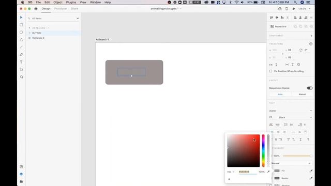
Task: Switch responsive resize to Auto
Action: point(280,94)
